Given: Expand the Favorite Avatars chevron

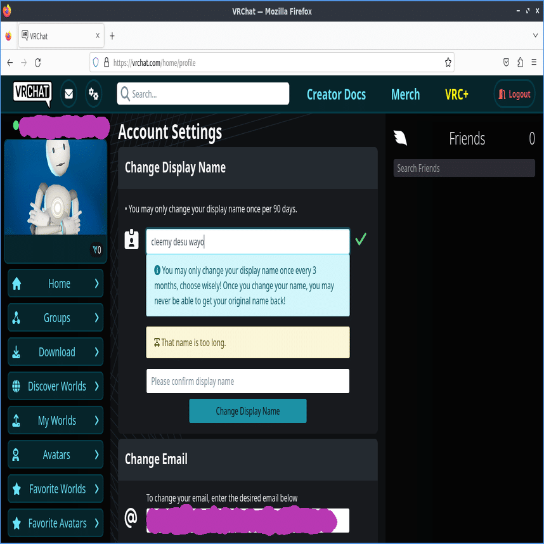Looking at the screenshot, I should [97, 523].
